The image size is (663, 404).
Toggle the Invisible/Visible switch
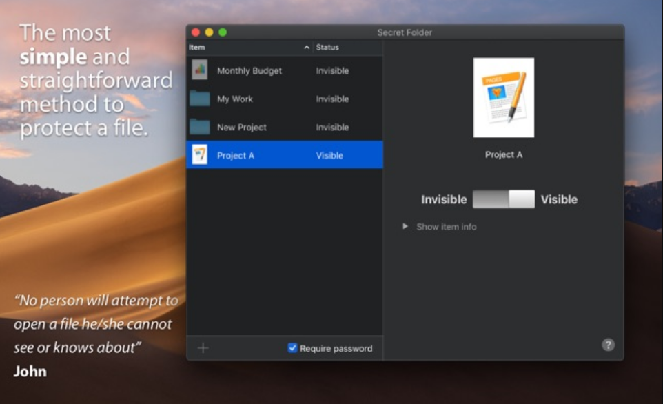pos(504,199)
